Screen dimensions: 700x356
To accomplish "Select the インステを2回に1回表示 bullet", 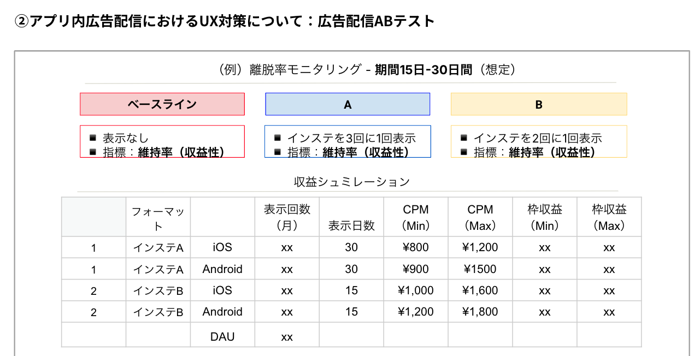I will (538, 138).
